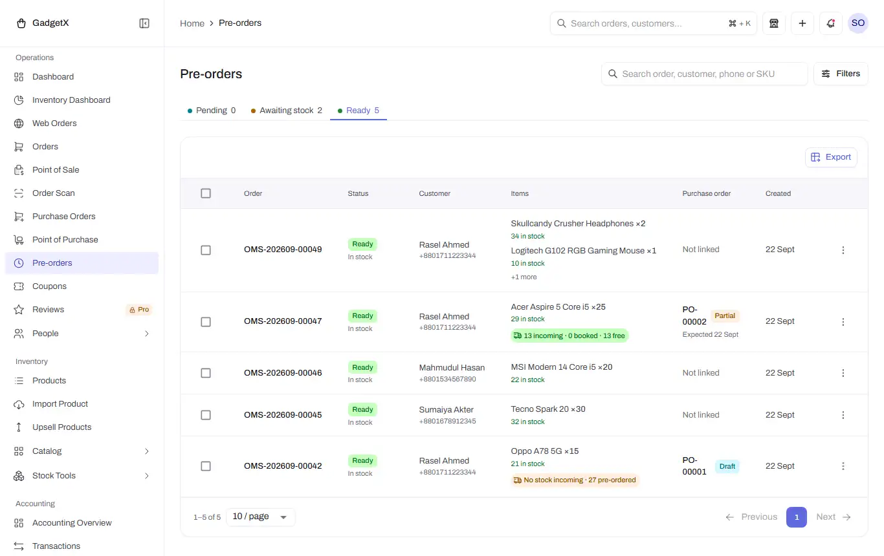The width and height of the screenshot is (884, 556).
Task: Open the notifications bell
Action: click(x=831, y=23)
